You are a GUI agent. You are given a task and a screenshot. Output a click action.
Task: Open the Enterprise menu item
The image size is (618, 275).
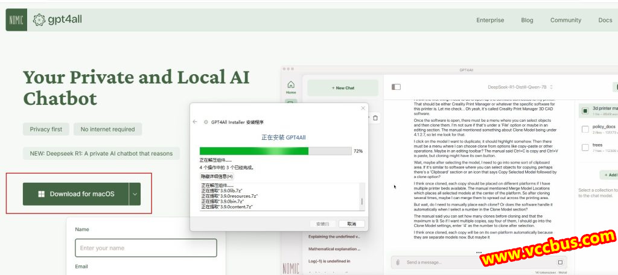[489, 20]
